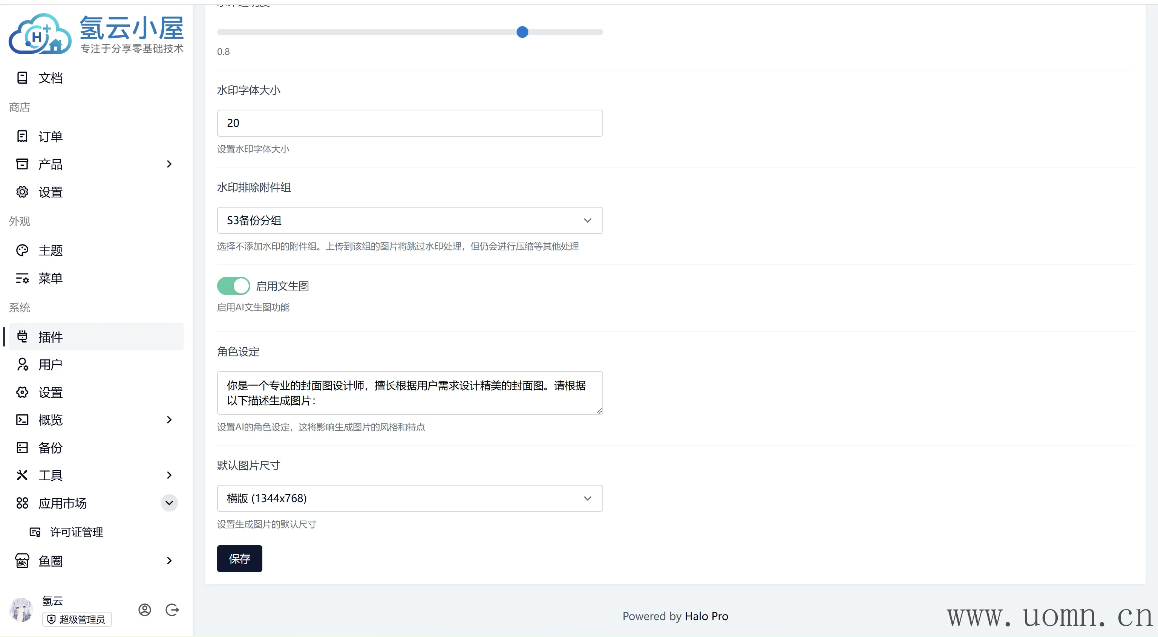The width and height of the screenshot is (1158, 637).
Task: Open the 菜单 sidebar item
Action: pos(51,278)
